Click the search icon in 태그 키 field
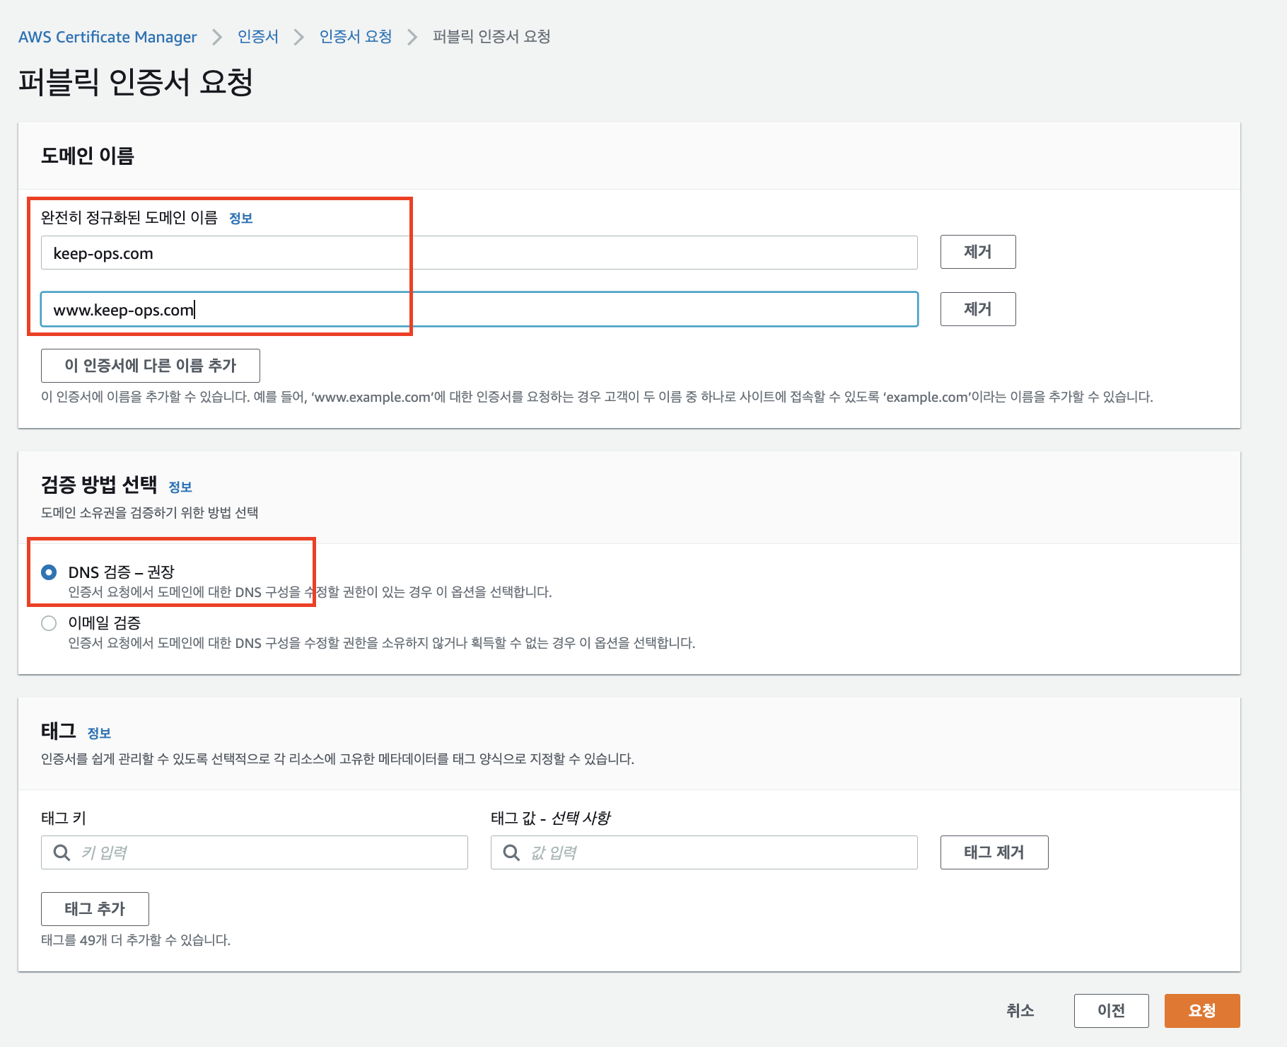The height and width of the screenshot is (1047, 1287). (62, 852)
